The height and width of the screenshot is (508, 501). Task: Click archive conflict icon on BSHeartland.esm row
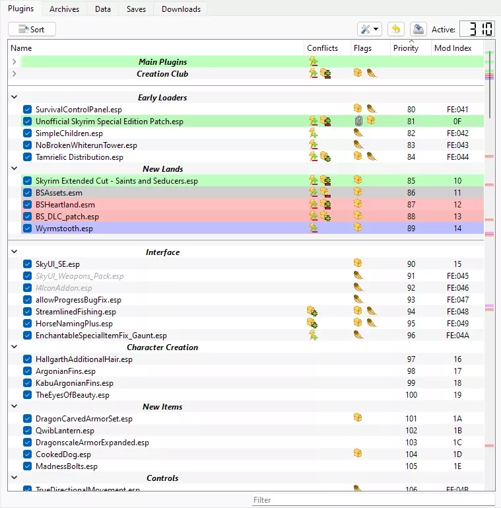tap(325, 205)
